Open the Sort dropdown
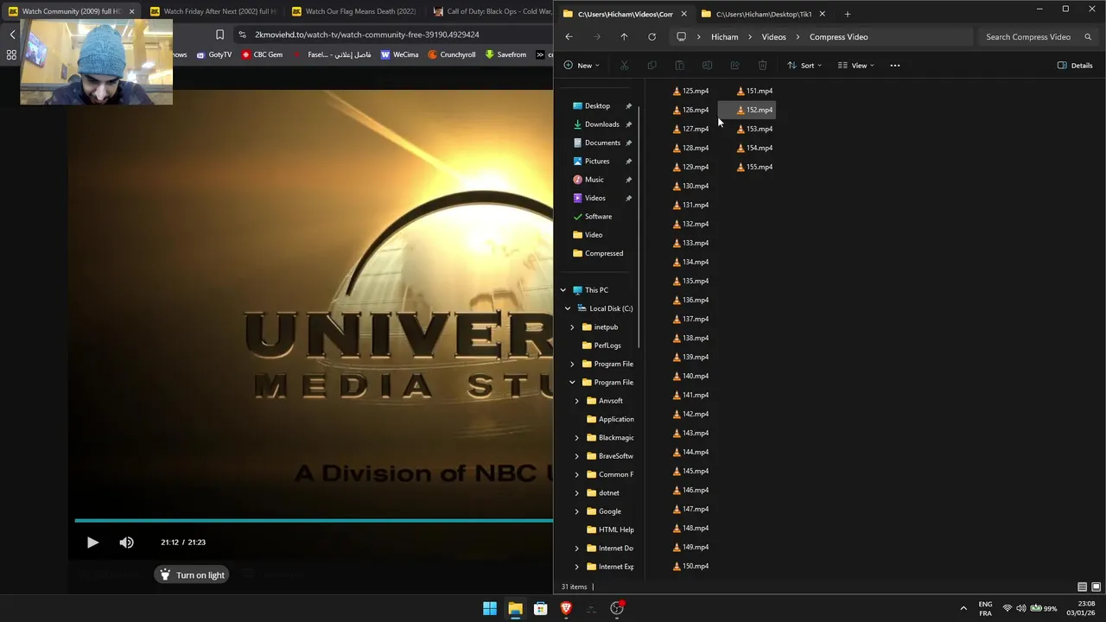 point(804,66)
